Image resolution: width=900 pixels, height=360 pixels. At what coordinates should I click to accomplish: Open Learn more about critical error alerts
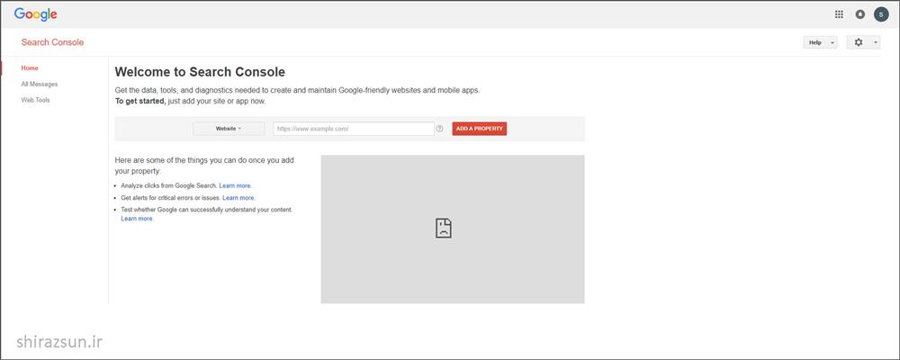(x=238, y=198)
